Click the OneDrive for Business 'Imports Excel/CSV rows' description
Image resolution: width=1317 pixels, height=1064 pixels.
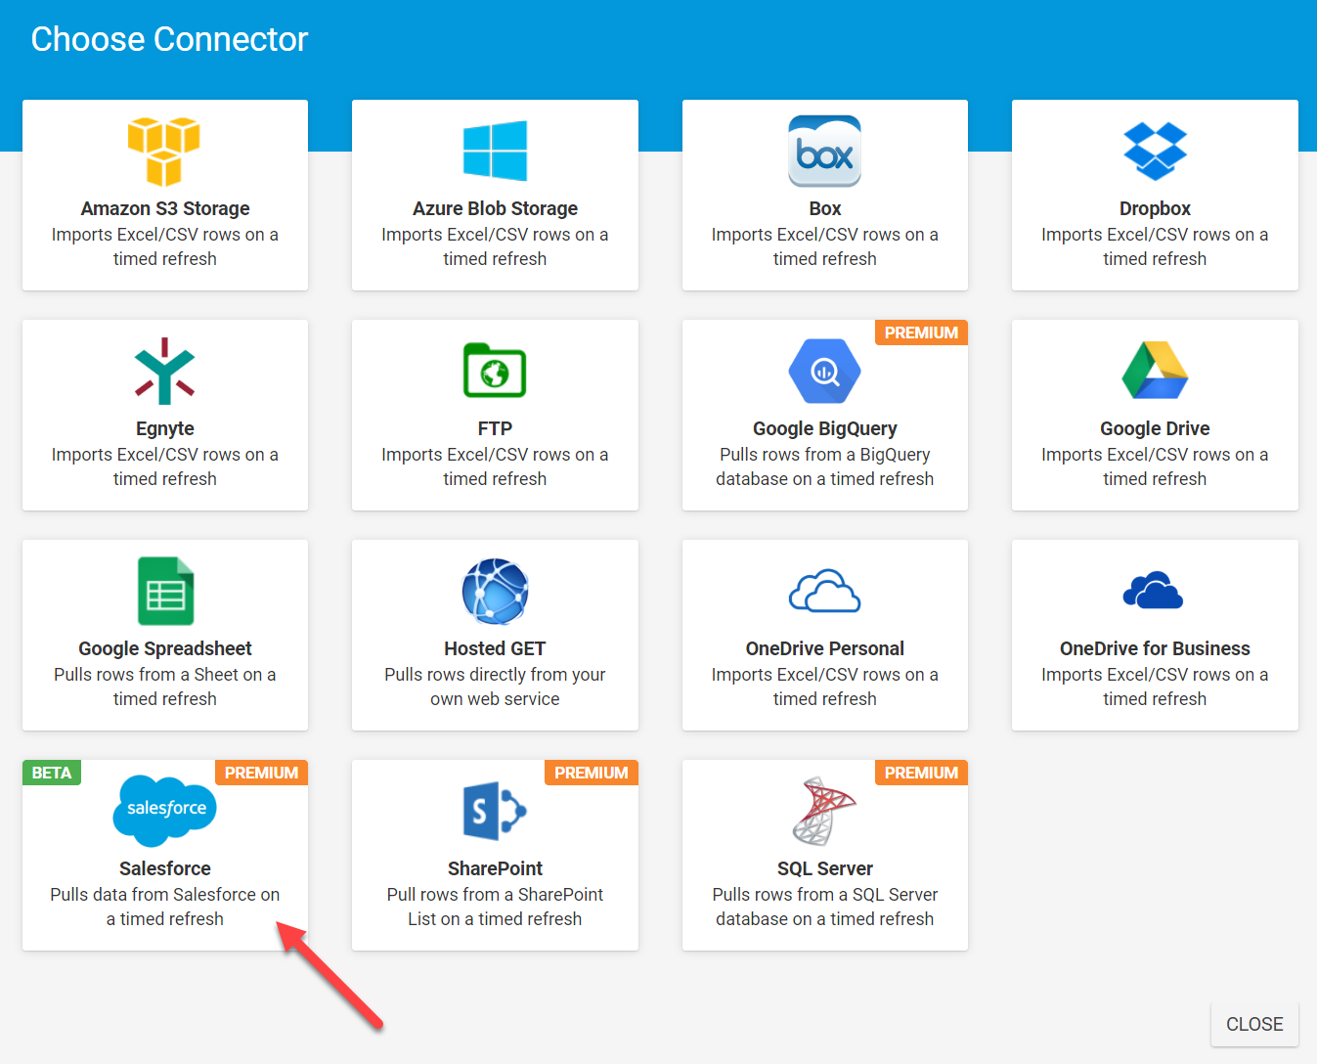(1155, 687)
